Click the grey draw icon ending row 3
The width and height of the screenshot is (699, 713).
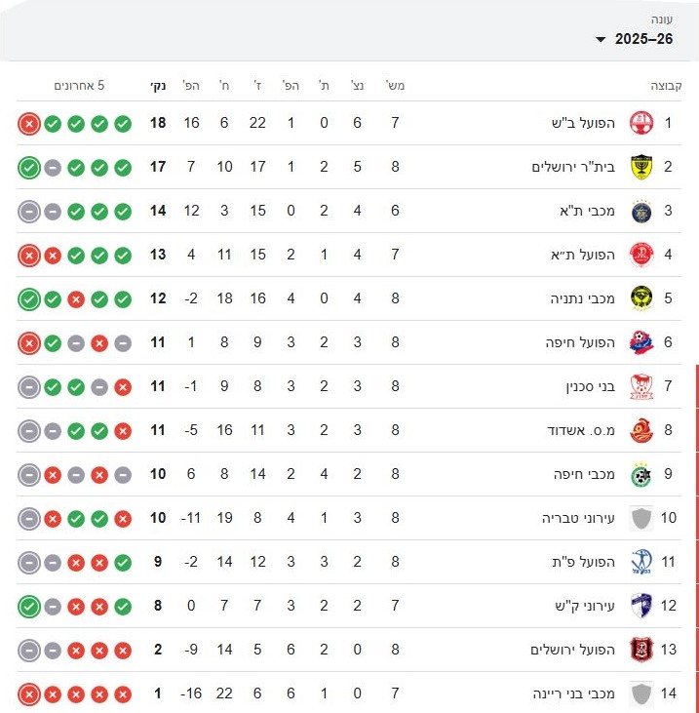[x=29, y=212]
